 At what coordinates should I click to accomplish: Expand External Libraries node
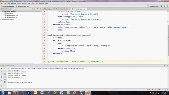coord(1,20)
